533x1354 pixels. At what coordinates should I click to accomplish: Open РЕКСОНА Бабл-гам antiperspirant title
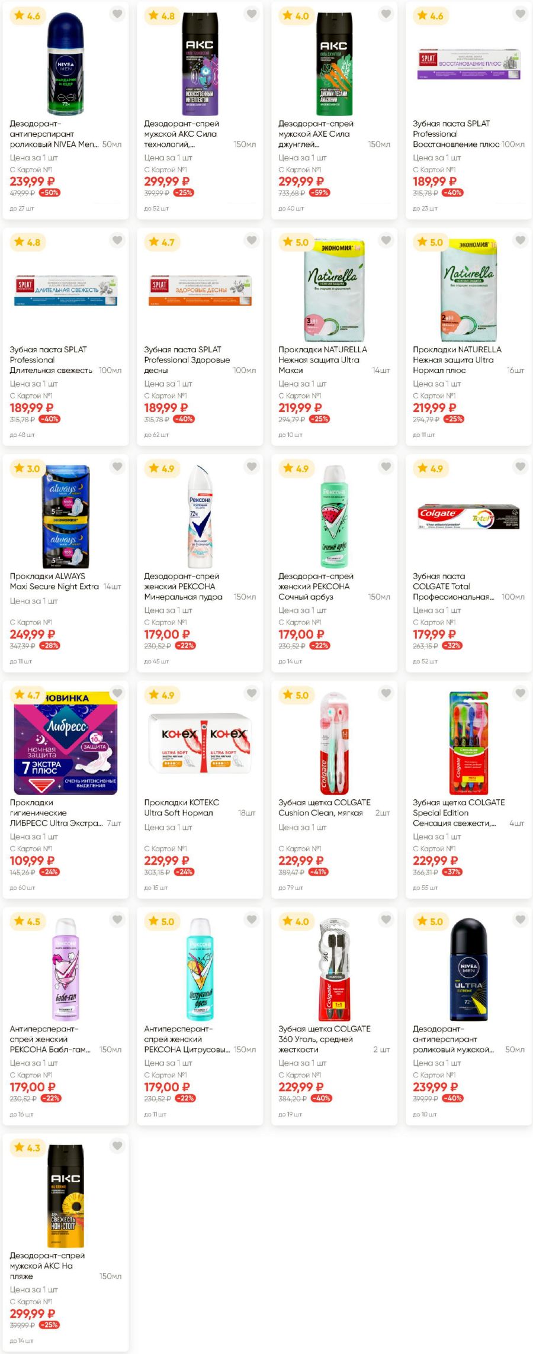(50, 1039)
